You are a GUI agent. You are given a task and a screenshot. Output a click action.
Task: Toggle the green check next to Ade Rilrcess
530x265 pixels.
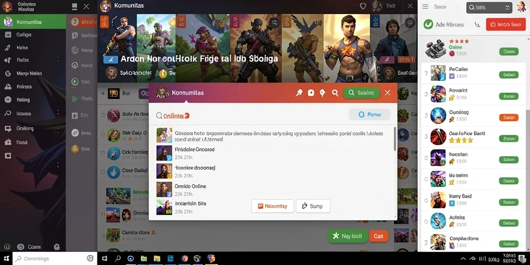(x=428, y=24)
